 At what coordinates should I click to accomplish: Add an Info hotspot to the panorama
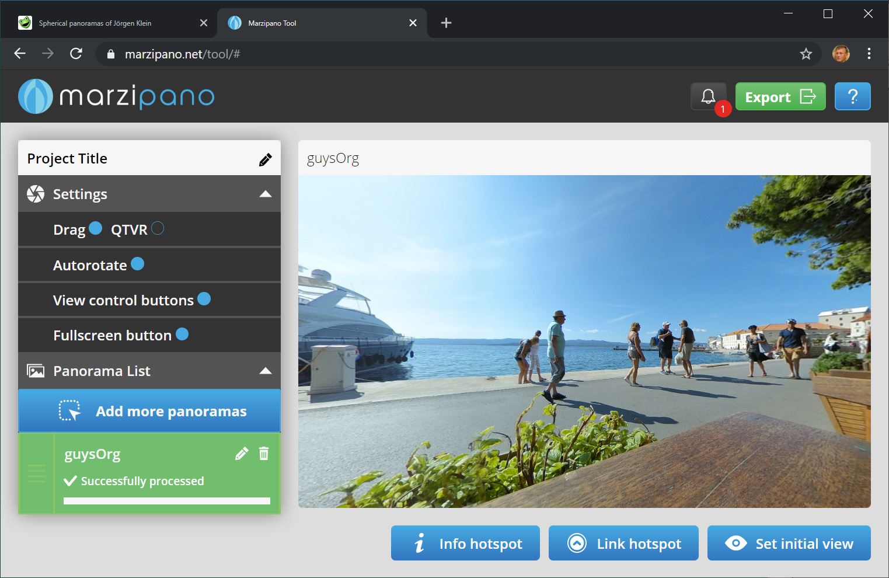[465, 543]
